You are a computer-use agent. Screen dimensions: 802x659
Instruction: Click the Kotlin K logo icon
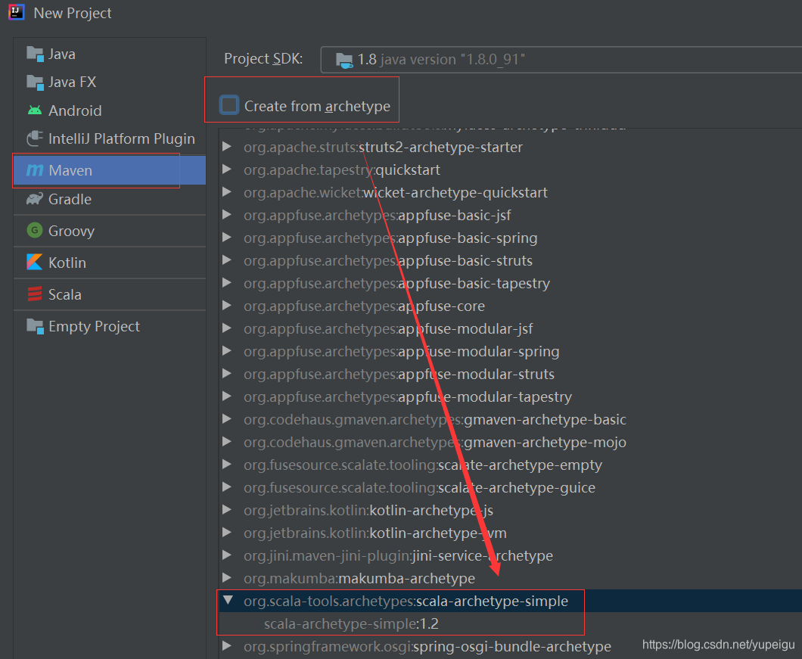tap(34, 262)
